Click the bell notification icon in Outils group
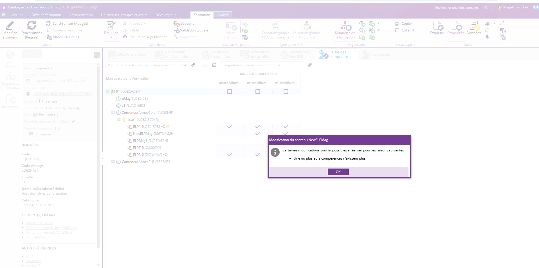 [x=487, y=37]
